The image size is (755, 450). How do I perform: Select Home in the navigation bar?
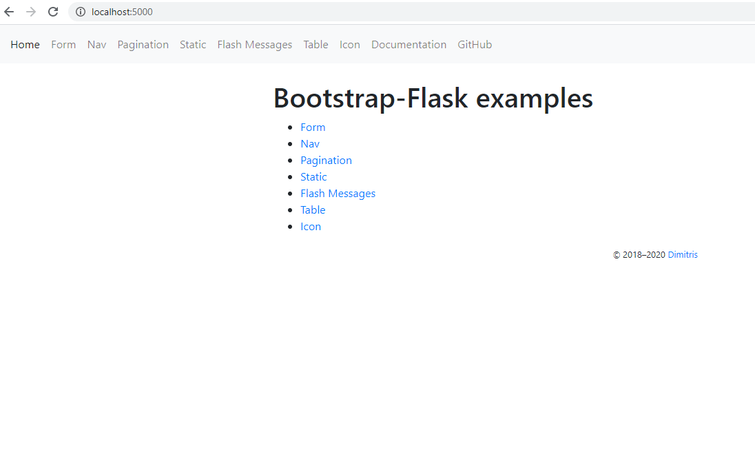tap(25, 44)
